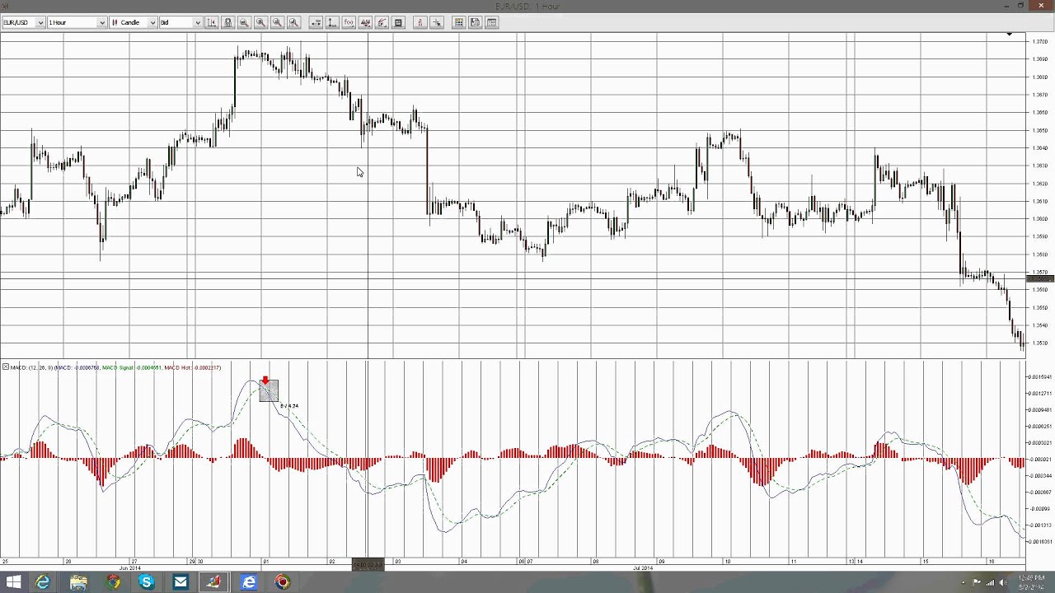Click the table window icon at toolbar end
Screen dimensions: 1055x593
tap(492, 22)
